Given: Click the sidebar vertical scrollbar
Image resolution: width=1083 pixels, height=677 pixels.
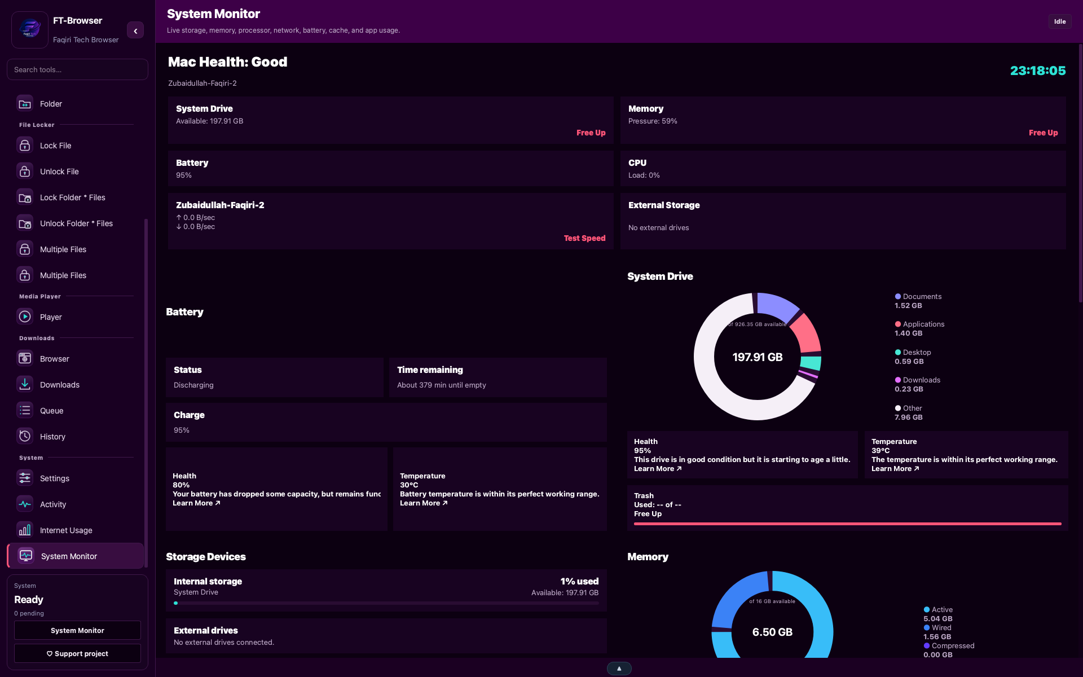Looking at the screenshot, I should point(146,393).
